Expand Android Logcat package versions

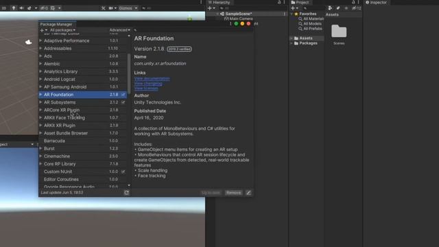coord(40,80)
